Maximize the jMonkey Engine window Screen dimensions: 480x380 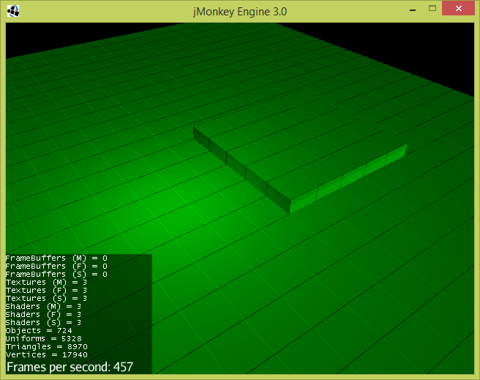pyautogui.click(x=432, y=9)
